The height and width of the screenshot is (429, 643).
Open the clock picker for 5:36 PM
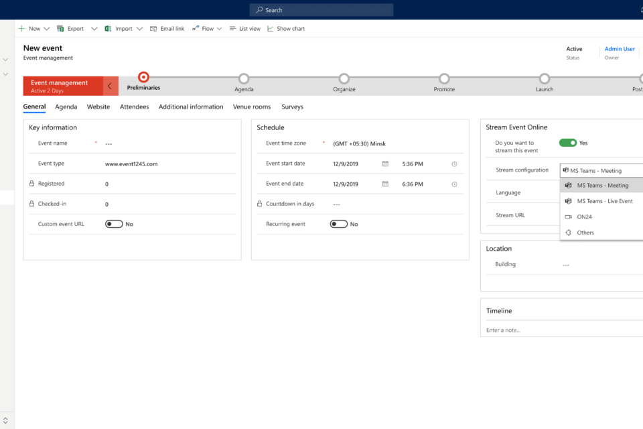coord(454,164)
